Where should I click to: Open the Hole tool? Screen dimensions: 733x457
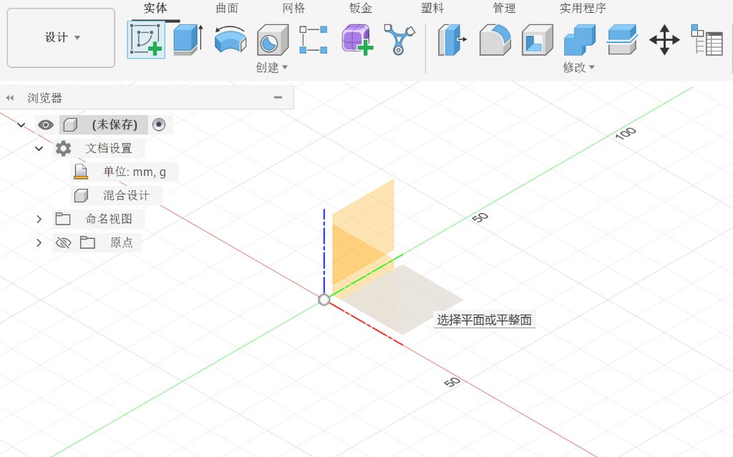pos(272,41)
